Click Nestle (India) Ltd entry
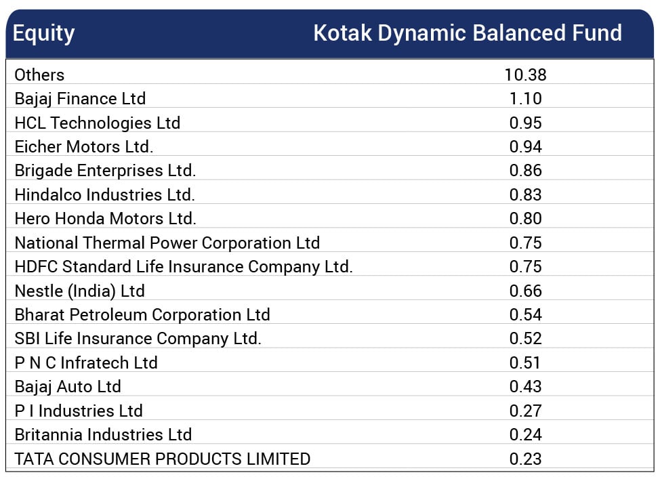 [80, 291]
